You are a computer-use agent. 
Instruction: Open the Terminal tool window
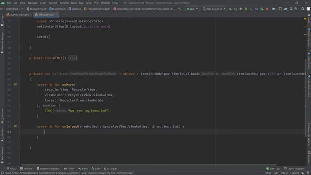tap(26, 169)
